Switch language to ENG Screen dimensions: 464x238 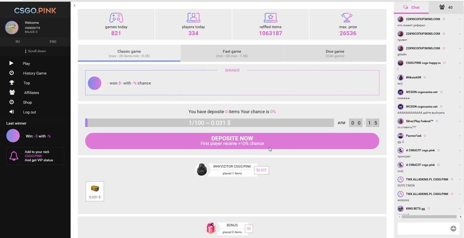click(53, 42)
